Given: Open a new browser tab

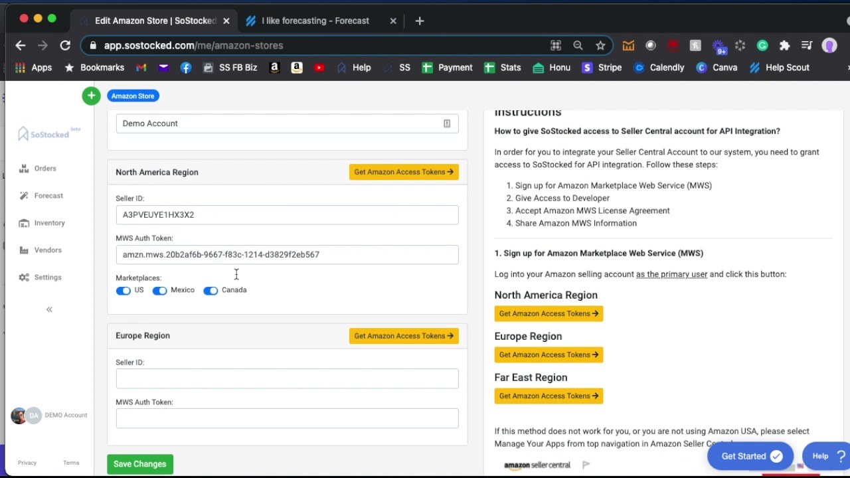Looking at the screenshot, I should (420, 21).
